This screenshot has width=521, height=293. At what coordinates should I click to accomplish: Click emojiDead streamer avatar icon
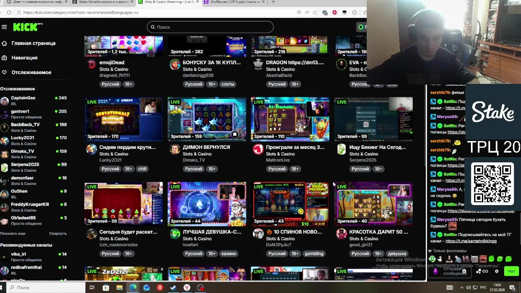[92, 65]
